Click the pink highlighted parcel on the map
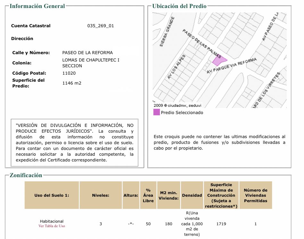Screen dimensions: 304x239 pyautogui.click(x=219, y=61)
